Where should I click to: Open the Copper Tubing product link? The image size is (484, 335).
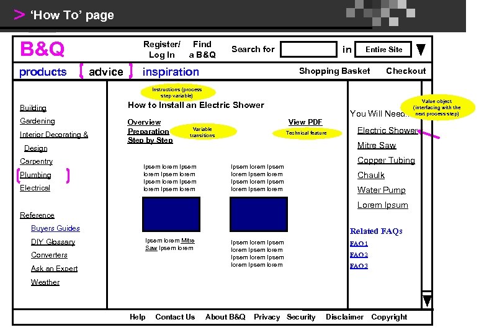pos(386,161)
